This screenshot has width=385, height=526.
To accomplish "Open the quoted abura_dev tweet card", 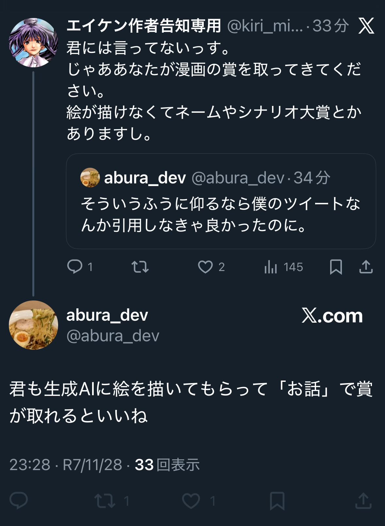I will (x=221, y=201).
